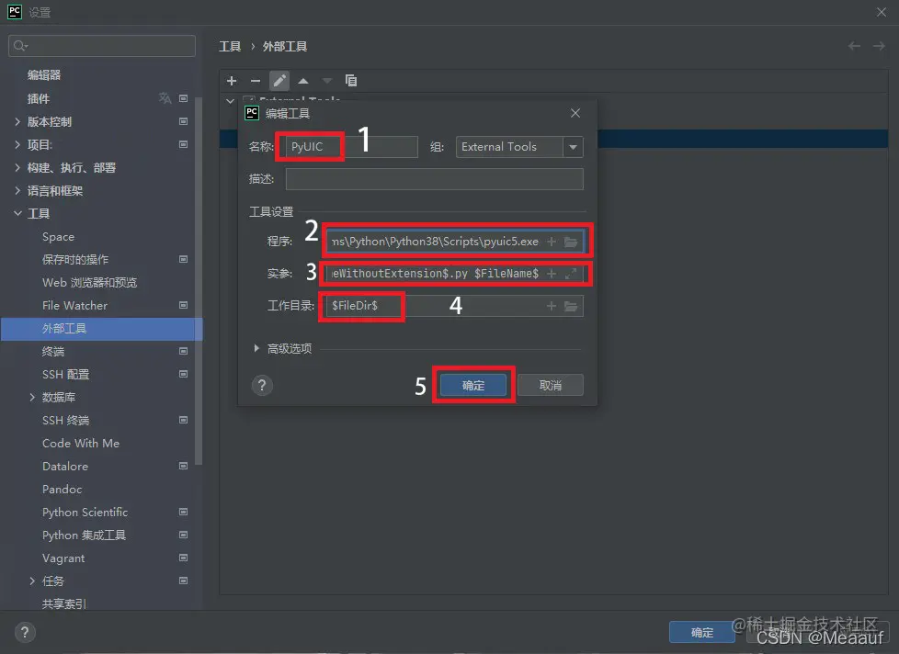Image resolution: width=899 pixels, height=654 pixels.
Task: Click project-level icon beside Datalore
Action: pos(184,466)
